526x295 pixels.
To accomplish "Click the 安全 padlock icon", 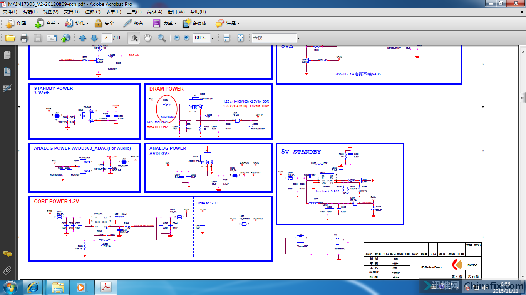I will [x=98, y=23].
